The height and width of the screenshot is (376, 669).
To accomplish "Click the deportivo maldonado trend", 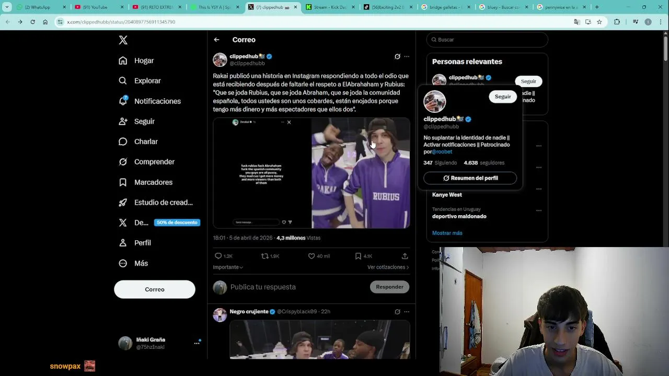I will tap(459, 216).
